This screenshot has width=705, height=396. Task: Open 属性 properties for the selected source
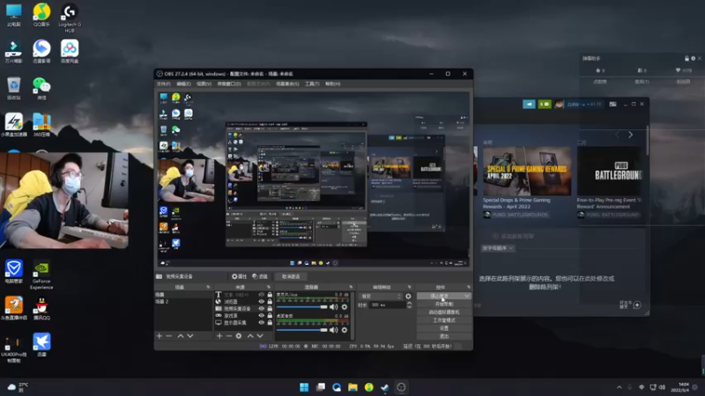(x=239, y=276)
